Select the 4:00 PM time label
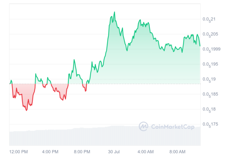 click(50, 152)
